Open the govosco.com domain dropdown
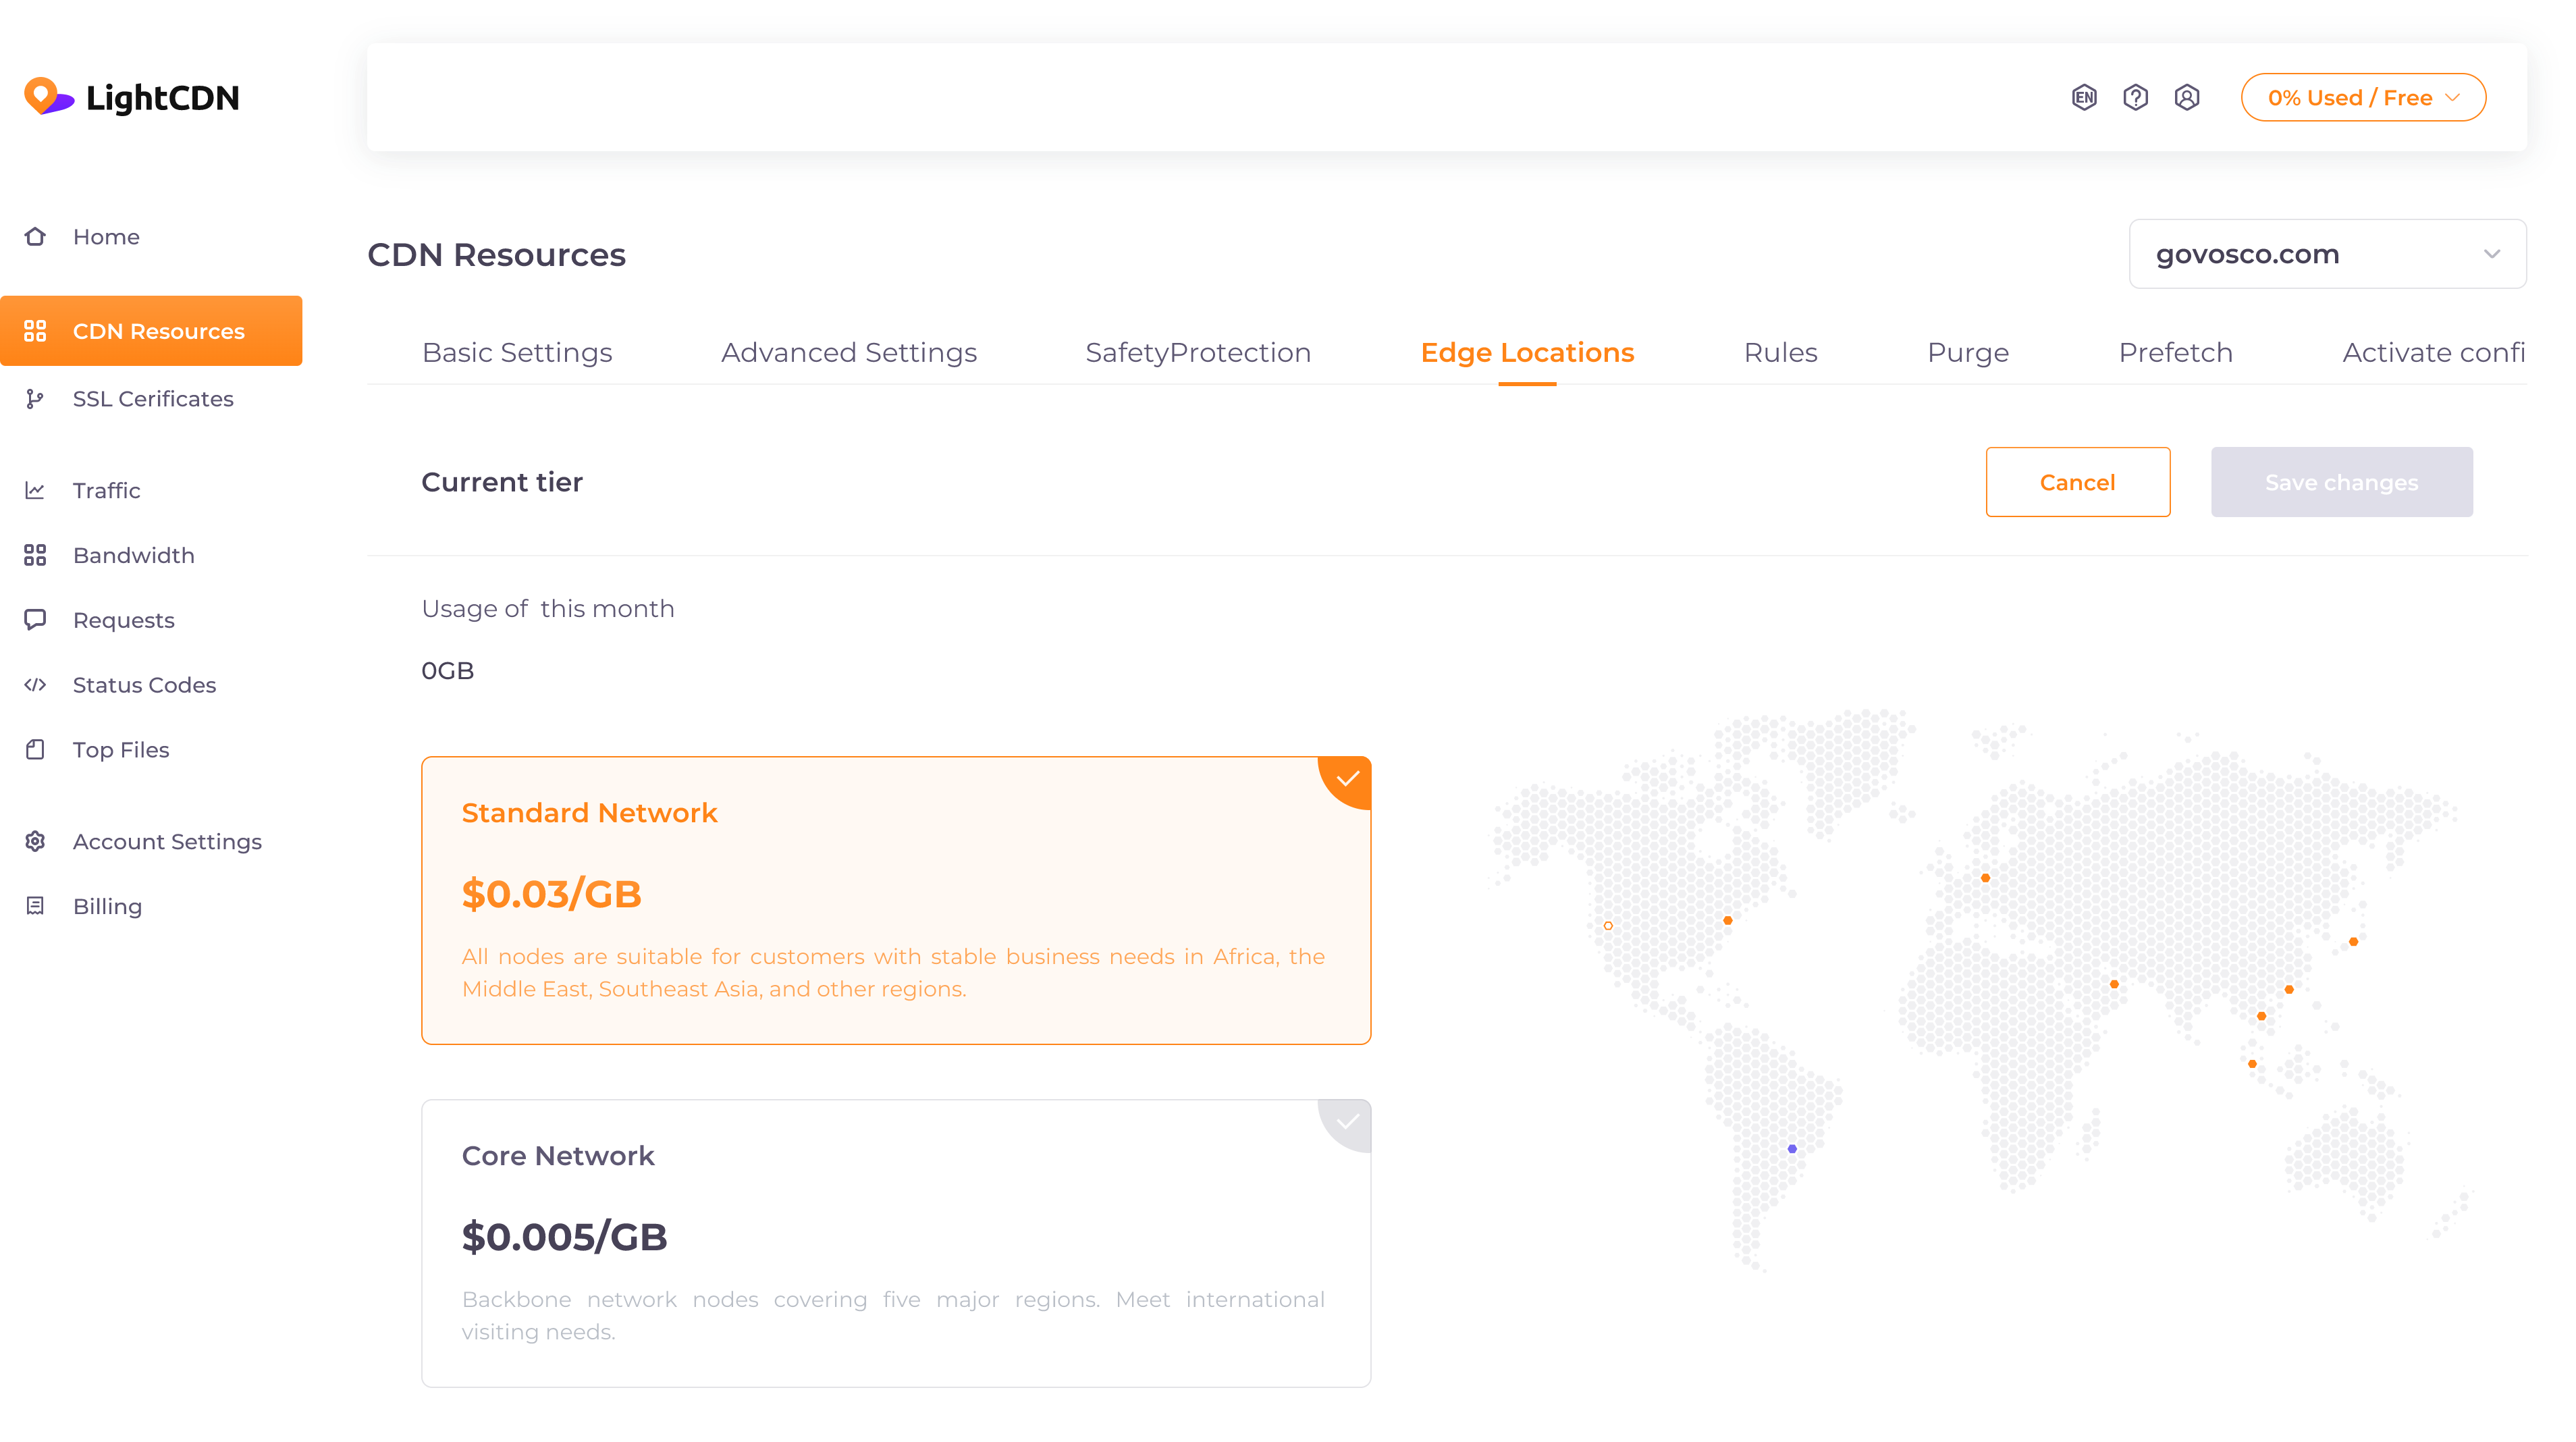The width and height of the screenshot is (2576, 1442). 2327,254
